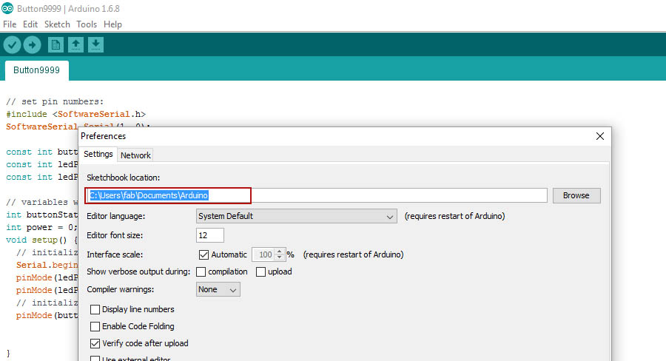Enable Display line numbers
Screen dimensions: 666x361
95,310
